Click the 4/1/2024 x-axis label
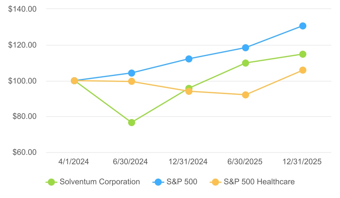This screenshot has height=198, width=340. point(74,162)
